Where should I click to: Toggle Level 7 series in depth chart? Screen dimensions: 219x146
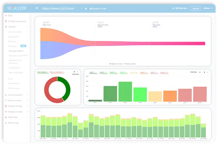154,72
